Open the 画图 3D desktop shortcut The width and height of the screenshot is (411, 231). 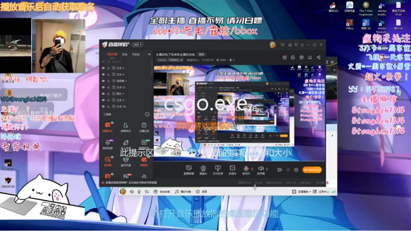[x=366, y=24]
